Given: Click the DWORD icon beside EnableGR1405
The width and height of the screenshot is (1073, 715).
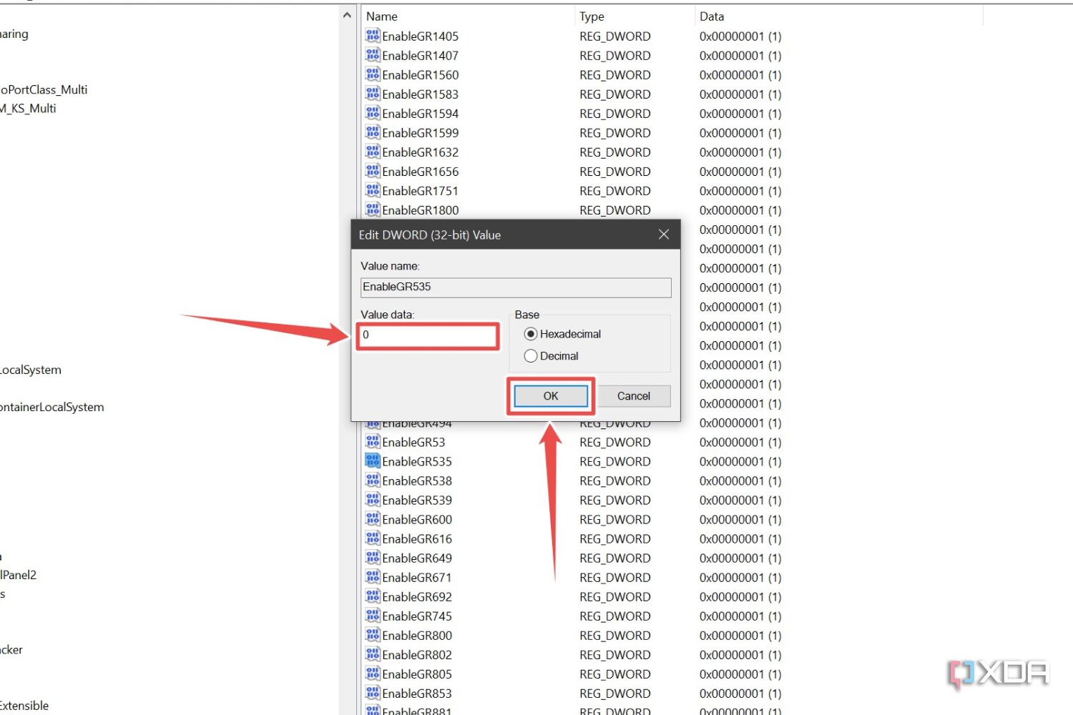Looking at the screenshot, I should click(x=373, y=35).
